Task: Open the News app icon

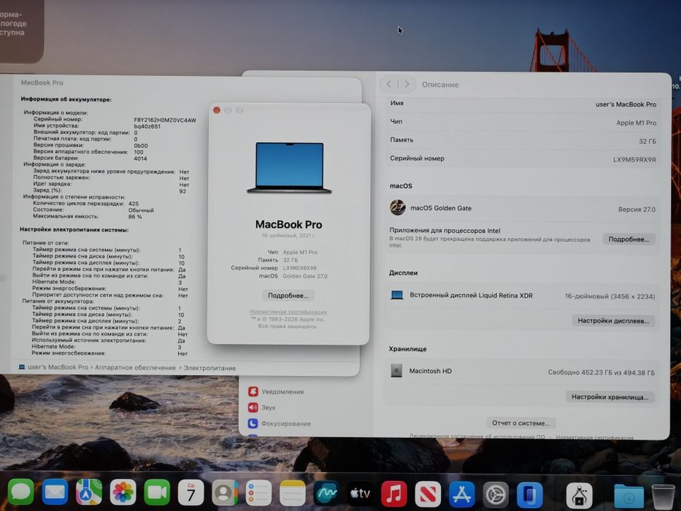Action: coord(428,494)
